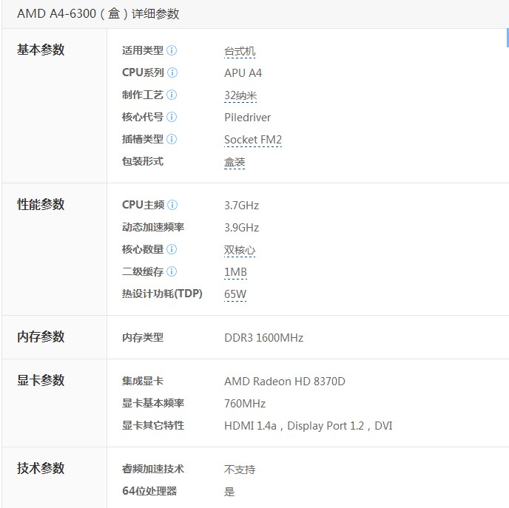Image resolution: width=509 pixels, height=508 pixels.
Task: Open the 32纳米 link
Action: click(x=240, y=95)
